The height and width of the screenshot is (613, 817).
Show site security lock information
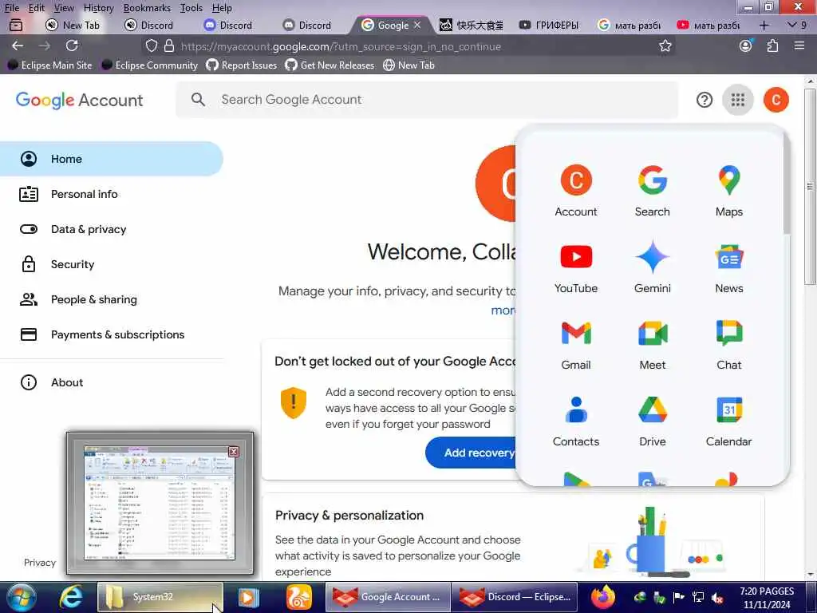169,45
